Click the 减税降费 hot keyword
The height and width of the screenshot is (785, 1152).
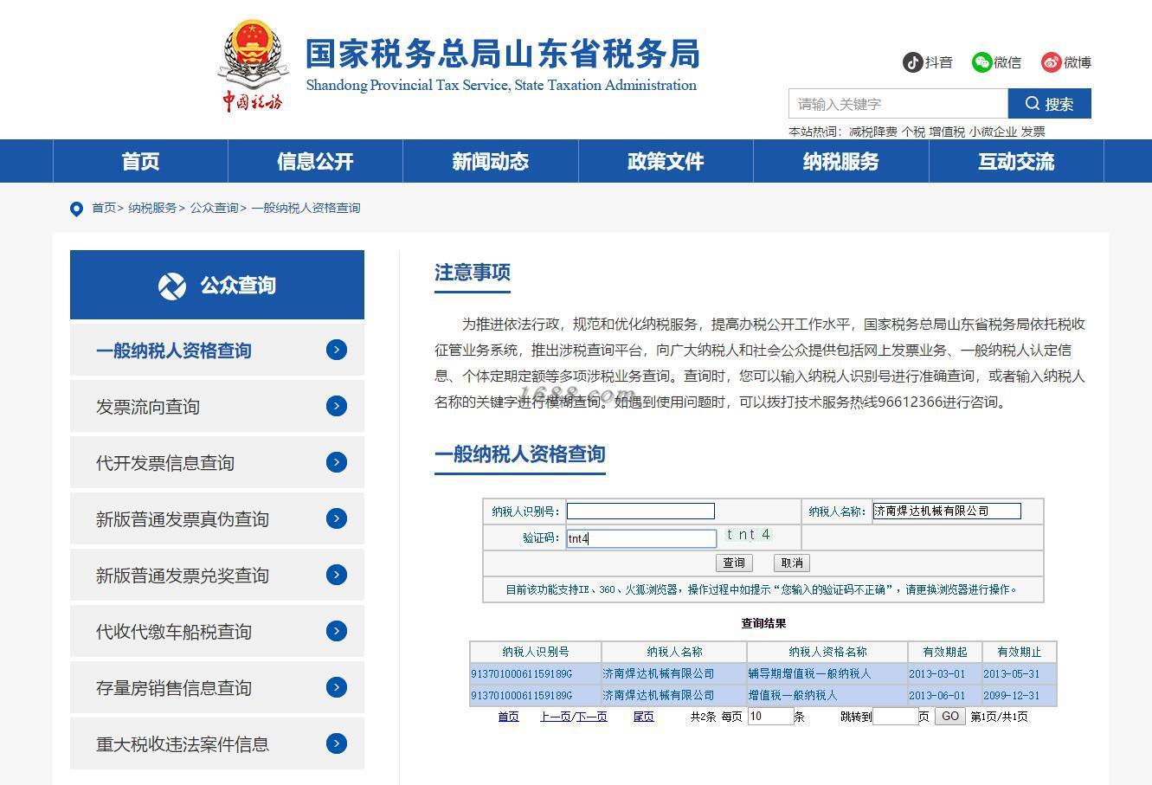872,132
